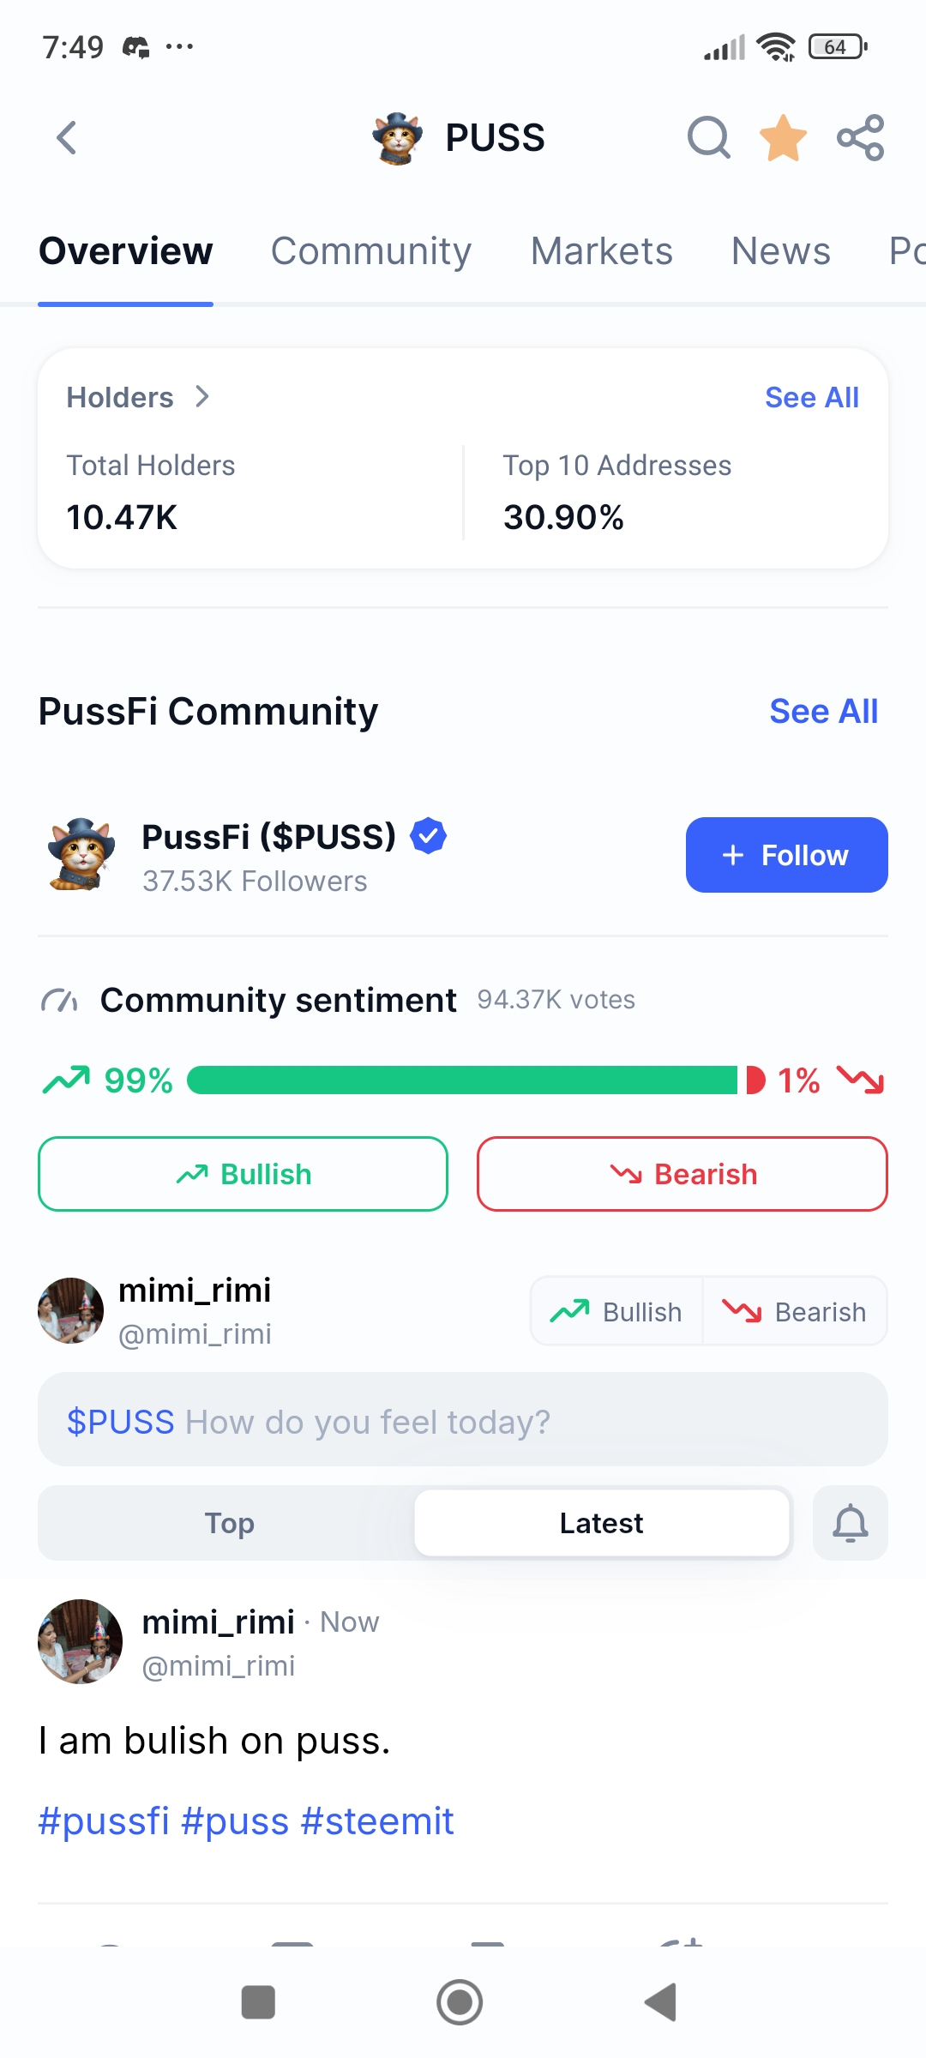Tap the community sentiment gauge icon
The width and height of the screenshot is (926, 2058).
coord(59,1001)
